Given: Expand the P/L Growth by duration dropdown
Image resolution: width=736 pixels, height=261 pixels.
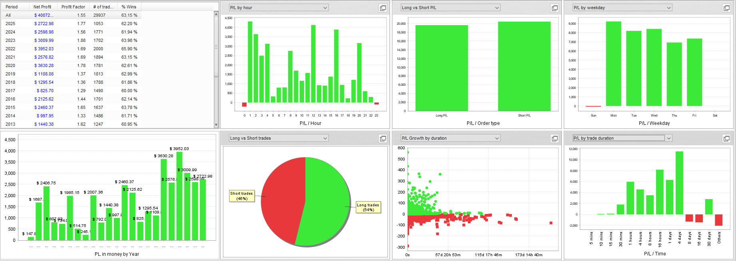Looking at the screenshot, I should click(x=497, y=138).
